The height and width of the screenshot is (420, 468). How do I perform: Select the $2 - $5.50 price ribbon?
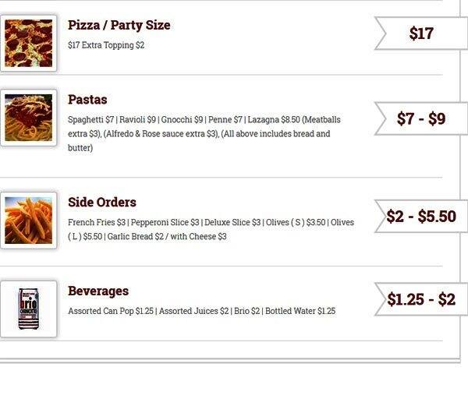pyautogui.click(x=421, y=217)
